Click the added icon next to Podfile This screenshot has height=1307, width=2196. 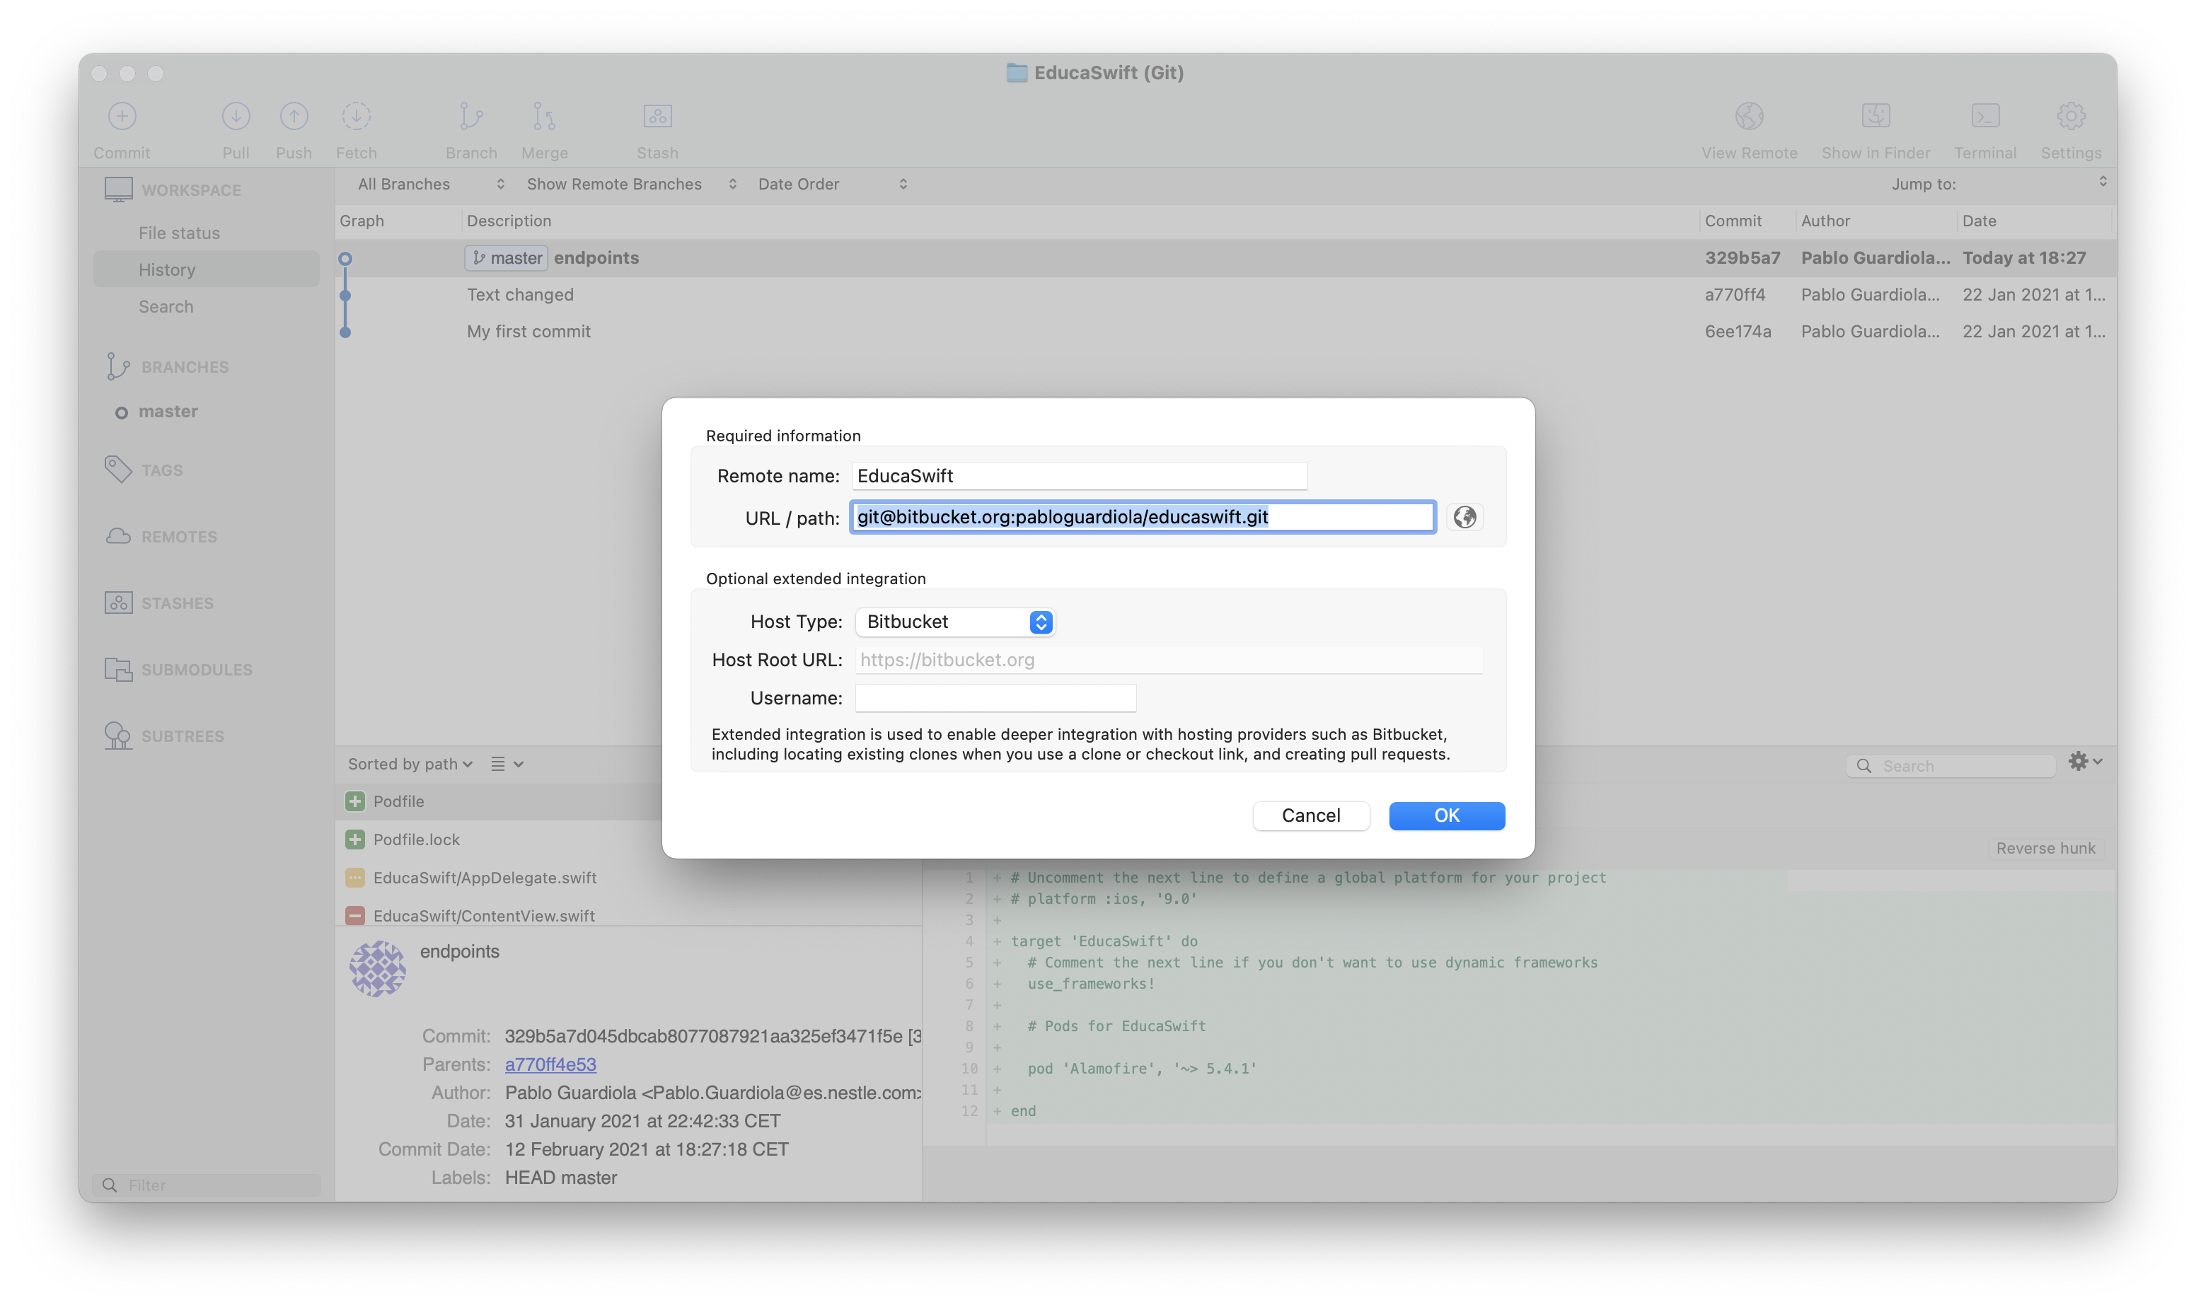pos(355,801)
